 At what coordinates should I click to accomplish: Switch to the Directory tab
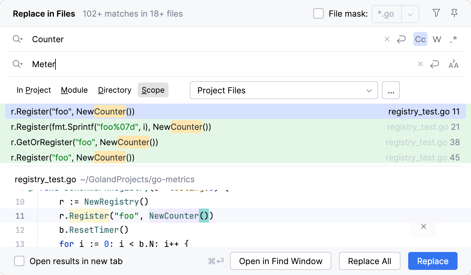pyautogui.click(x=115, y=90)
